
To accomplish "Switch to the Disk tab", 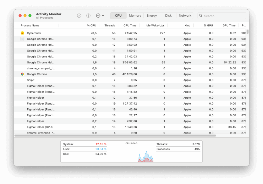I will 168,16.
